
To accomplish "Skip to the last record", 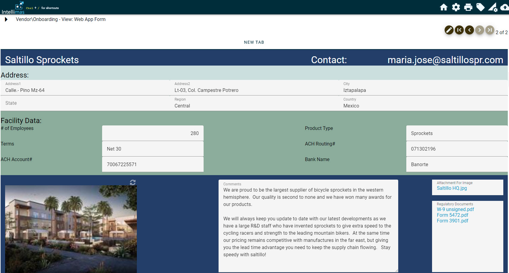I will click(490, 30).
